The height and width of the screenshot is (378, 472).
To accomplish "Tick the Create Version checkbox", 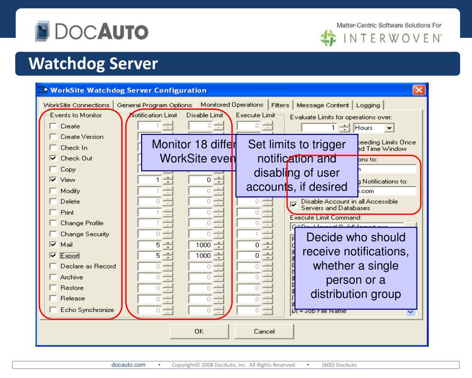I will 53,137.
